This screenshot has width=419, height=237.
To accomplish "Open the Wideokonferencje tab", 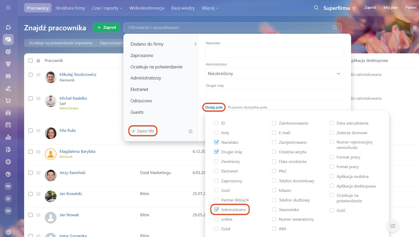I will (147, 8).
